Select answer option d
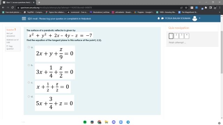This screenshot has height=125, width=223. click(x=29, y=97)
